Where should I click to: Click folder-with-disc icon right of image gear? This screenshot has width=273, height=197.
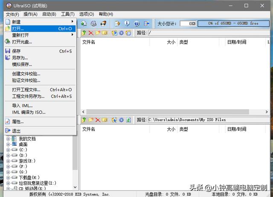tap(128, 33)
